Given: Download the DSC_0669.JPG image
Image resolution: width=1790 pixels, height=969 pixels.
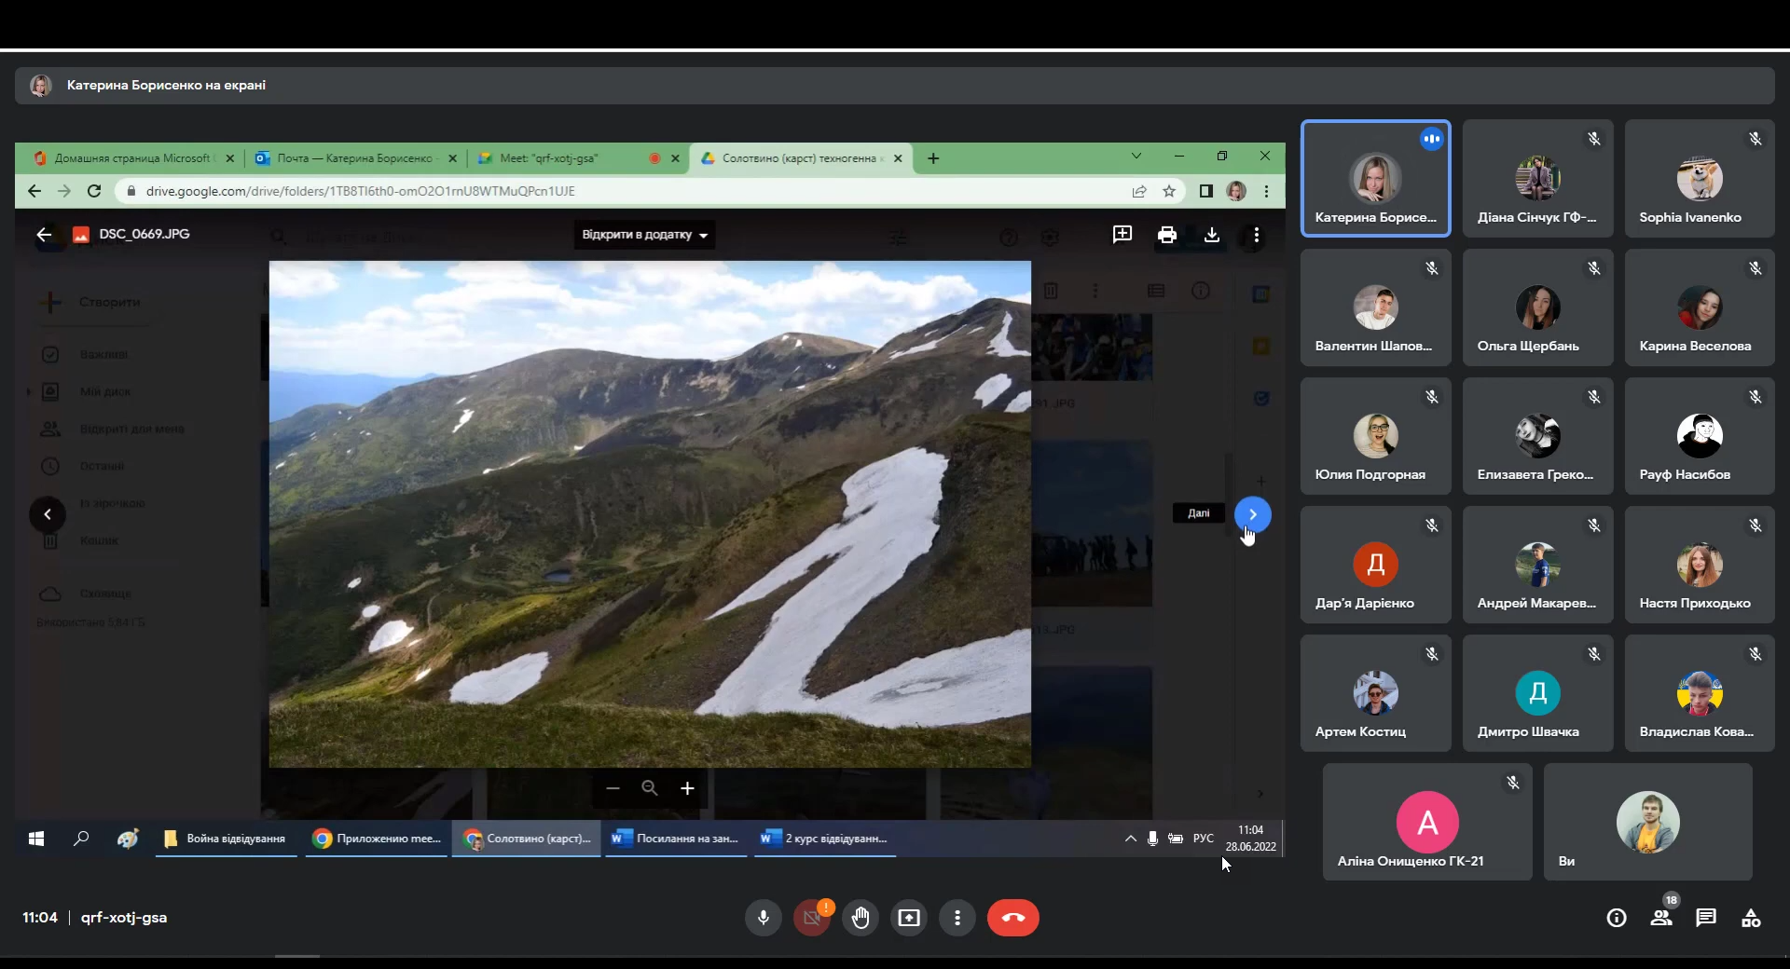Looking at the screenshot, I should 1211,235.
